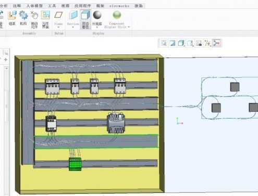Toggle the Spin Center display button
Viewport: 258px width, 196px height.
pyautogui.click(x=217, y=43)
